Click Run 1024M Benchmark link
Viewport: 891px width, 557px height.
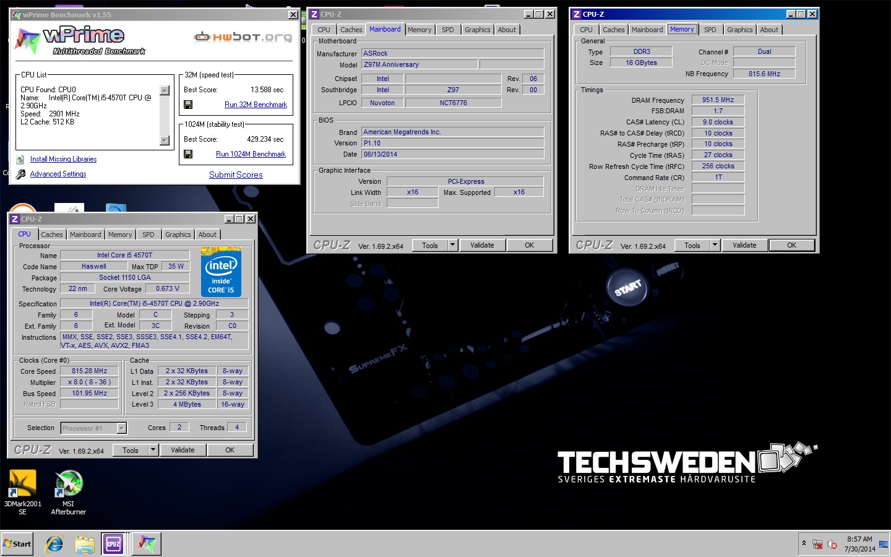[x=251, y=154]
